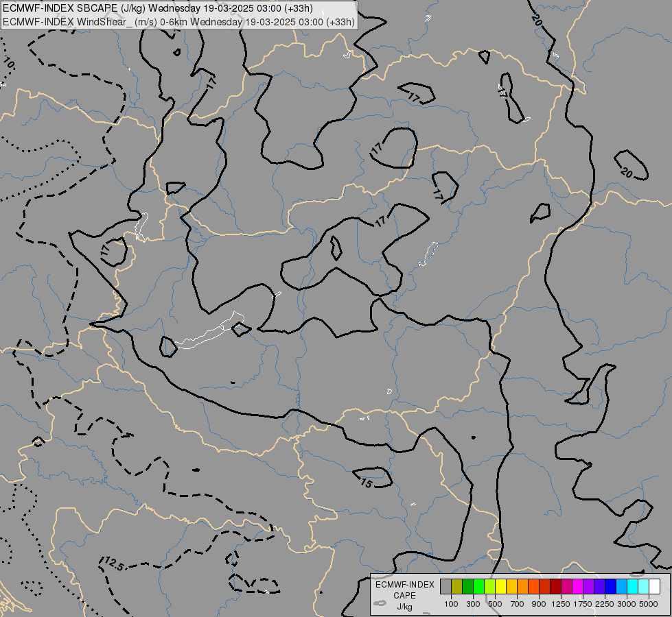672x617 pixels.
Task: Select the olive swatch in the legend
Action: (457, 587)
